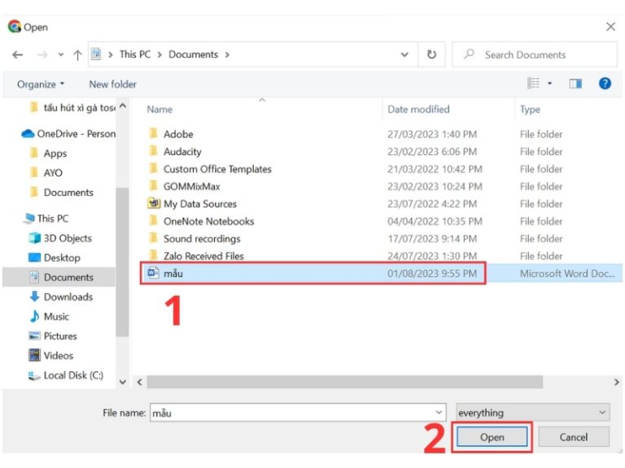
Task: Open Pictures in sidebar
Action: 59,336
